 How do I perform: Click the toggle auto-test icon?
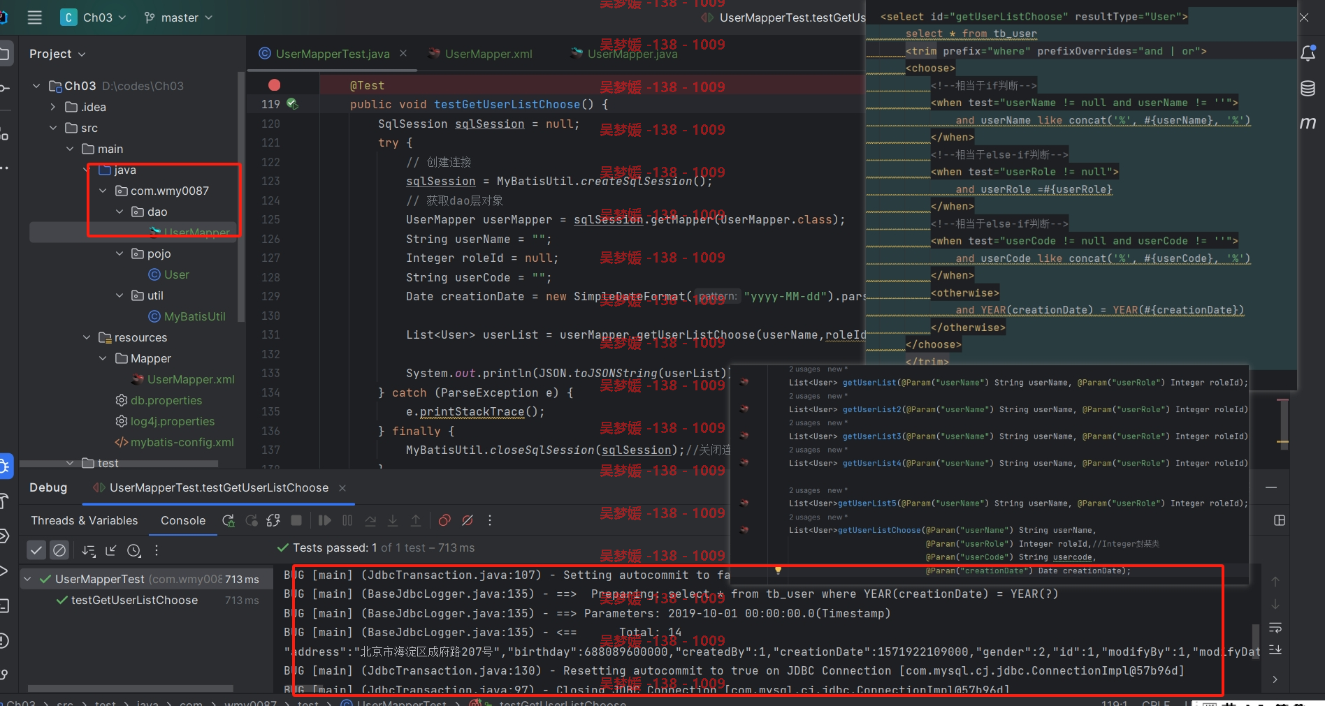(273, 520)
